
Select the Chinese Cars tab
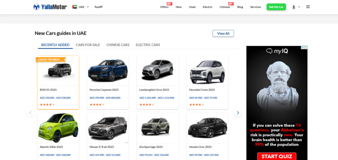(x=118, y=45)
